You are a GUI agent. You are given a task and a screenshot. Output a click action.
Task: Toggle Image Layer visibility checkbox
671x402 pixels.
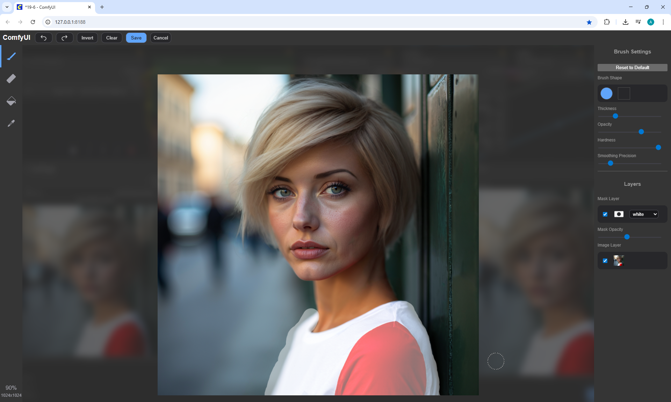(605, 261)
